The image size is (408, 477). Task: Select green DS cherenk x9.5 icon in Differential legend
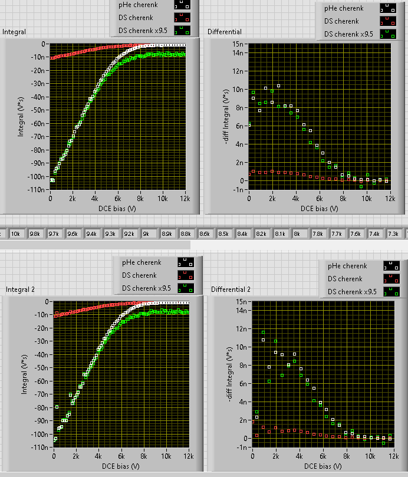[x=388, y=34]
